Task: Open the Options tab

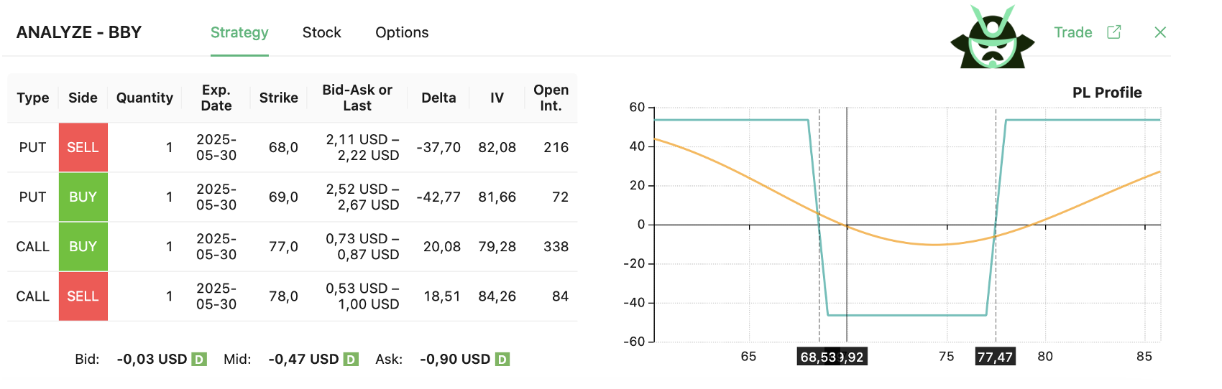Action: pyautogui.click(x=402, y=32)
